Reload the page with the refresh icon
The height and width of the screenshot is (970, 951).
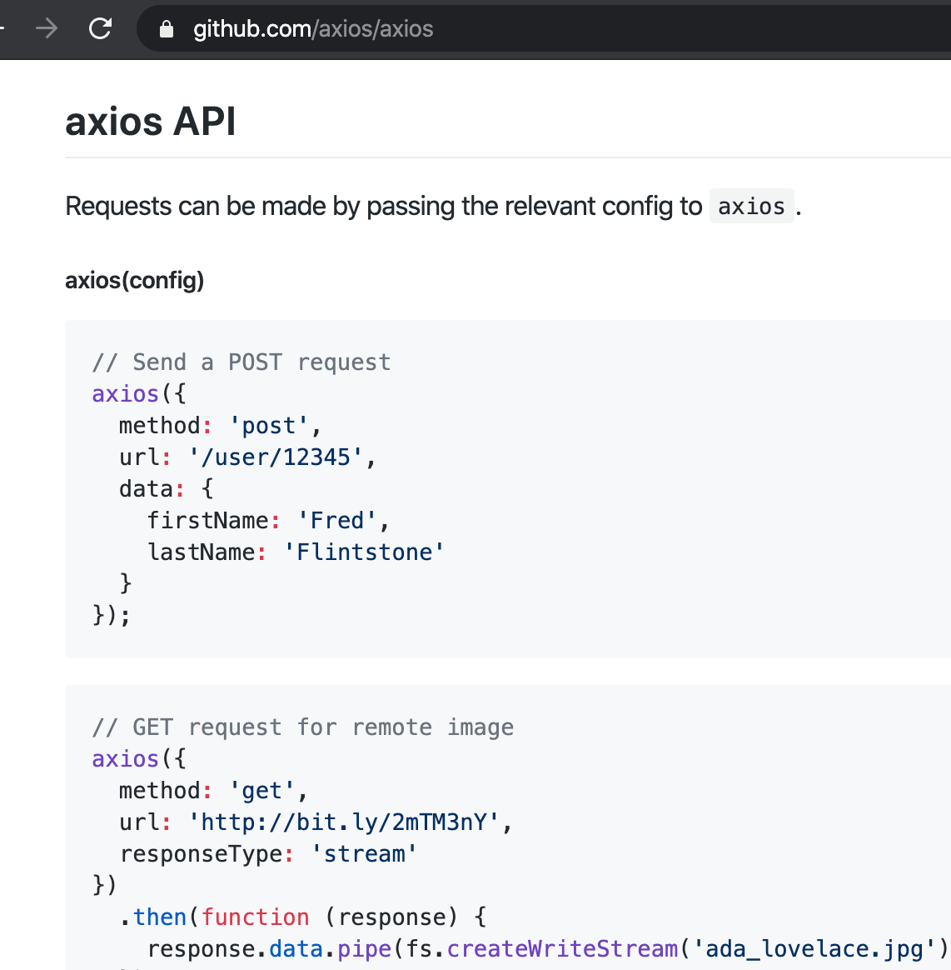(100, 28)
